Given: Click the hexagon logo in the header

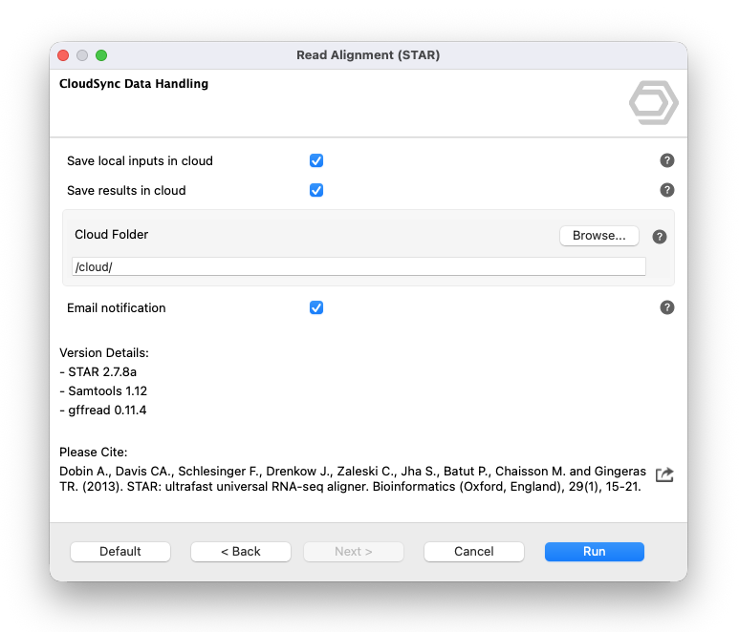Looking at the screenshot, I should coord(654,103).
